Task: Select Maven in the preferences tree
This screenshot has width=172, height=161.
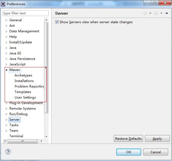Action: pos(15,70)
